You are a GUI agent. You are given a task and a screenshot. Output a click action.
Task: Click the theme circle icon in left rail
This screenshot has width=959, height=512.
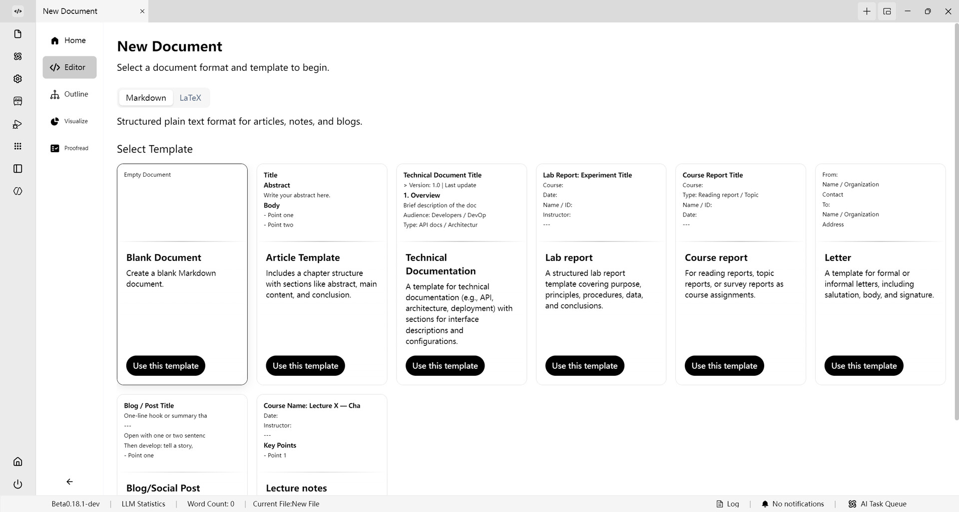tap(18, 191)
